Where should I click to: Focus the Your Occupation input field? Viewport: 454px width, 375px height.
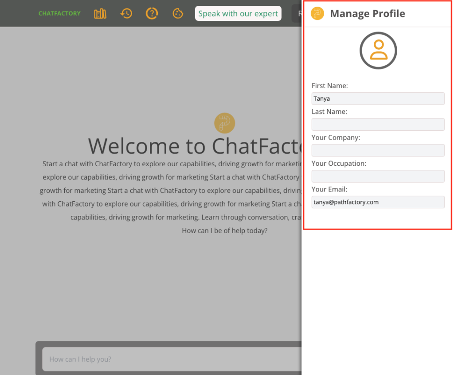tap(378, 176)
